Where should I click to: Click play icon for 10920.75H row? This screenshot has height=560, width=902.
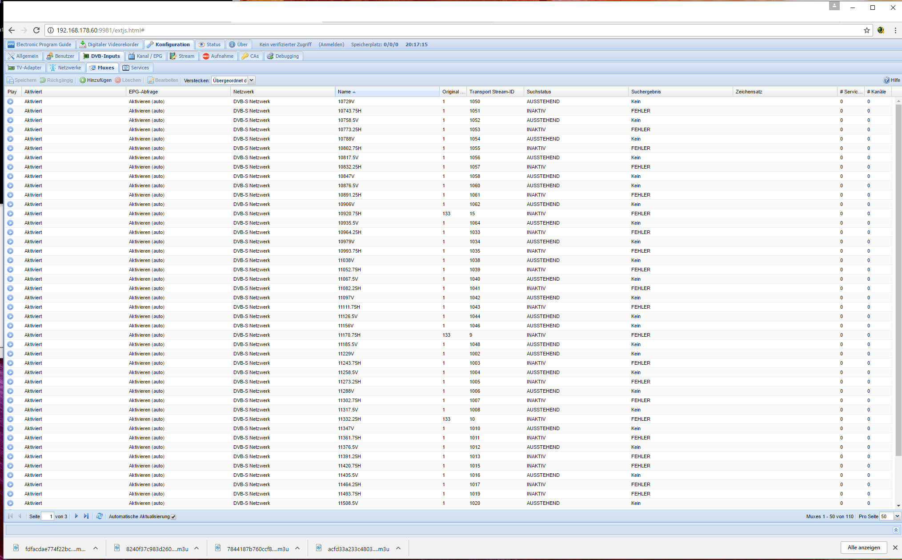pos(10,214)
